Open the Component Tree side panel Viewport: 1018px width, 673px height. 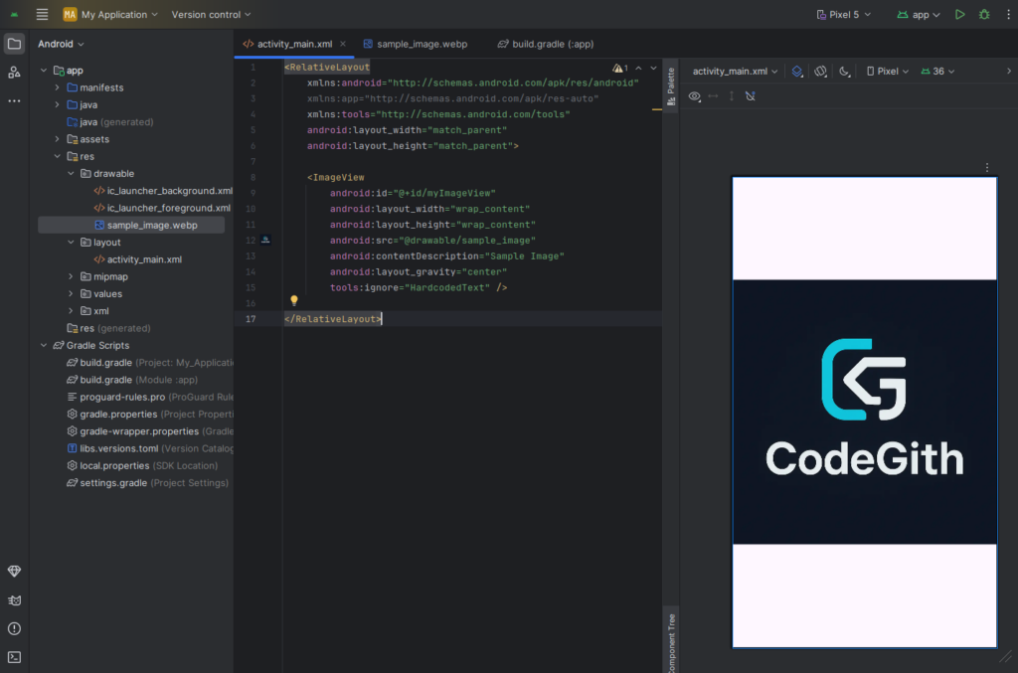671,642
